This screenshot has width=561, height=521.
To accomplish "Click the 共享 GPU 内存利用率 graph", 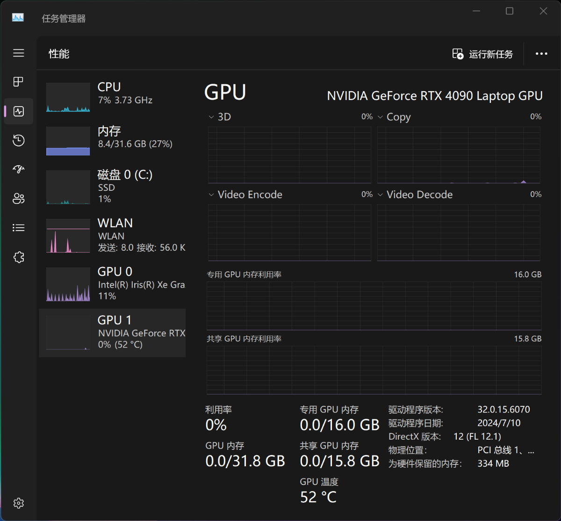I will pos(374,370).
